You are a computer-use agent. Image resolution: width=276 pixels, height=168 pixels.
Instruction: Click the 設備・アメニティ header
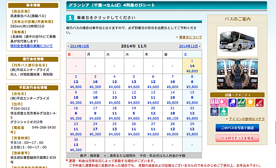point(237,95)
